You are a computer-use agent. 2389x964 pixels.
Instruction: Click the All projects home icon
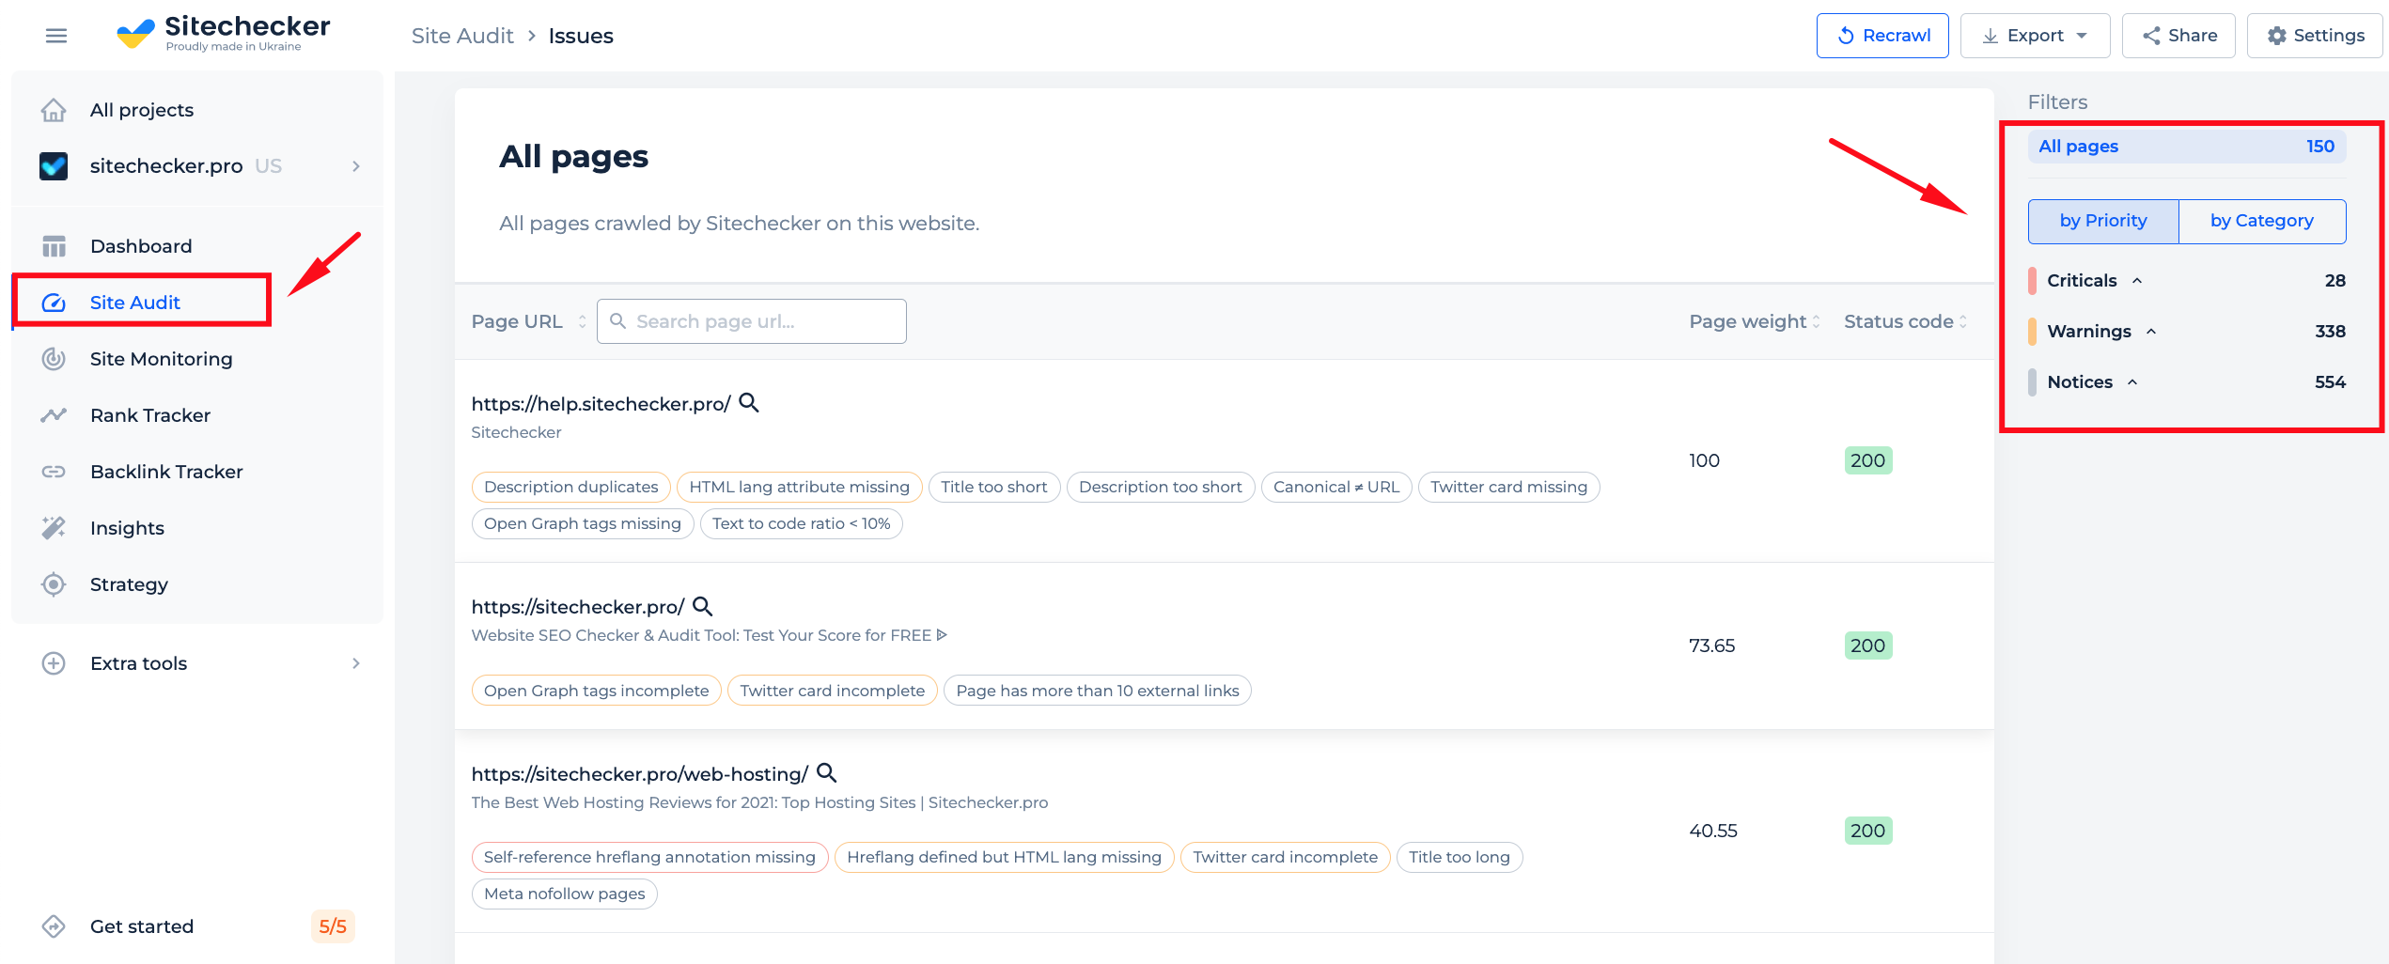point(54,110)
